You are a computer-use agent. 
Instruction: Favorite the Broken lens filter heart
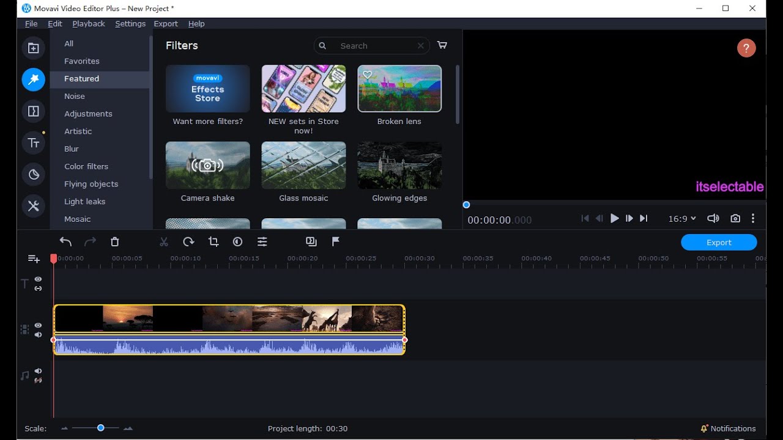[367, 75]
